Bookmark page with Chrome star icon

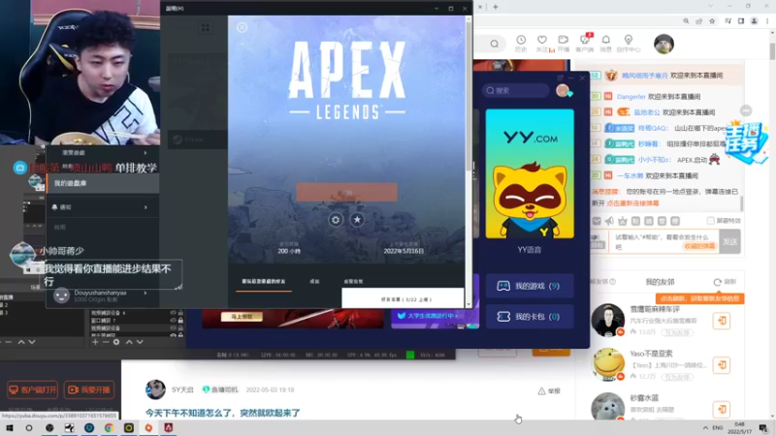coord(712,21)
